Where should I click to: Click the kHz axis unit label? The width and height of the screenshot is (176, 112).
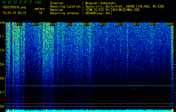(x=3, y=23)
